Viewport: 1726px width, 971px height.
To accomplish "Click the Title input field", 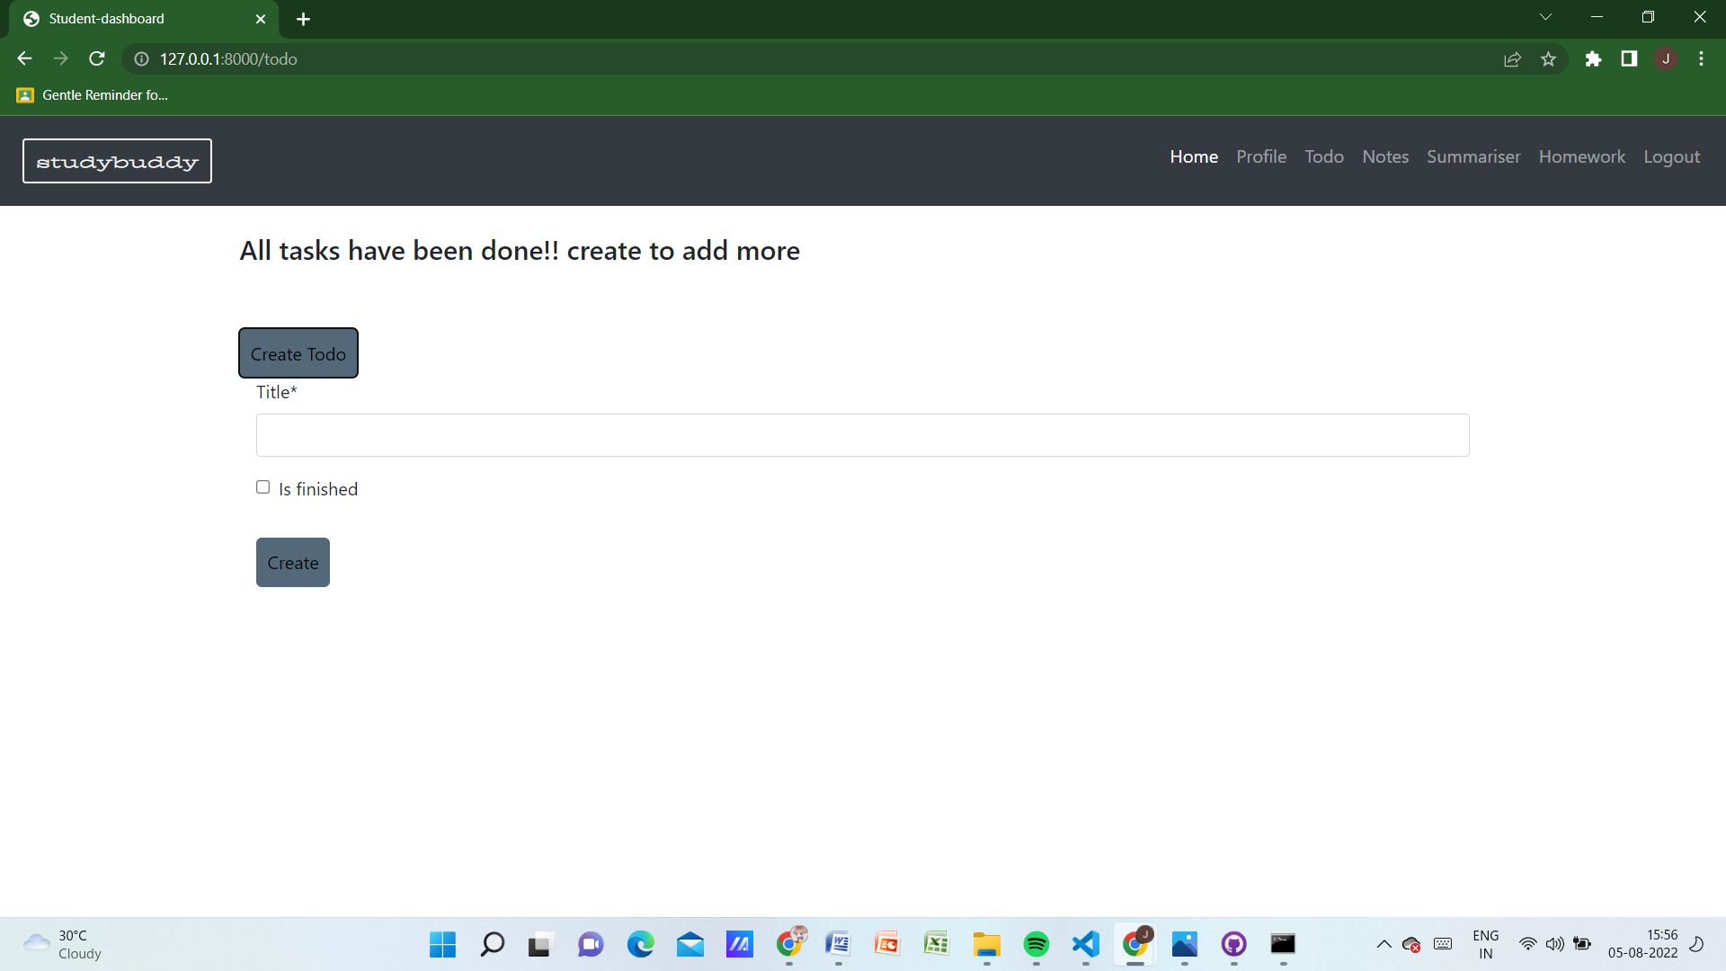I will 862,435.
